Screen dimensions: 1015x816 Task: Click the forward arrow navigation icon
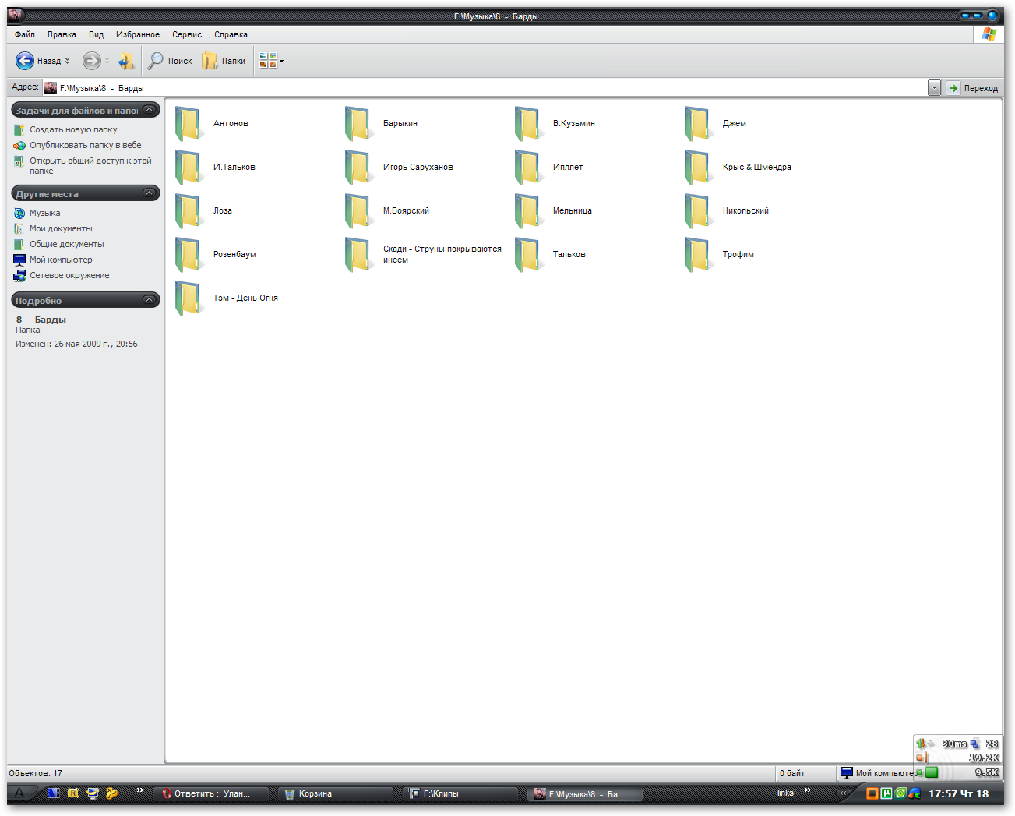coord(91,61)
